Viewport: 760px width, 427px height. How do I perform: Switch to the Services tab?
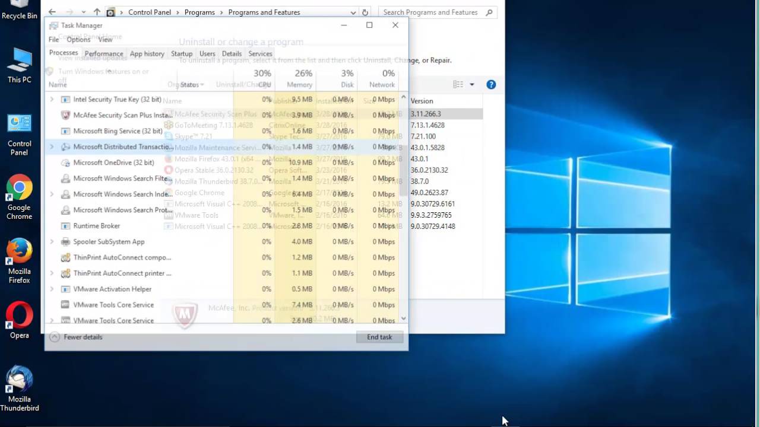pos(260,53)
